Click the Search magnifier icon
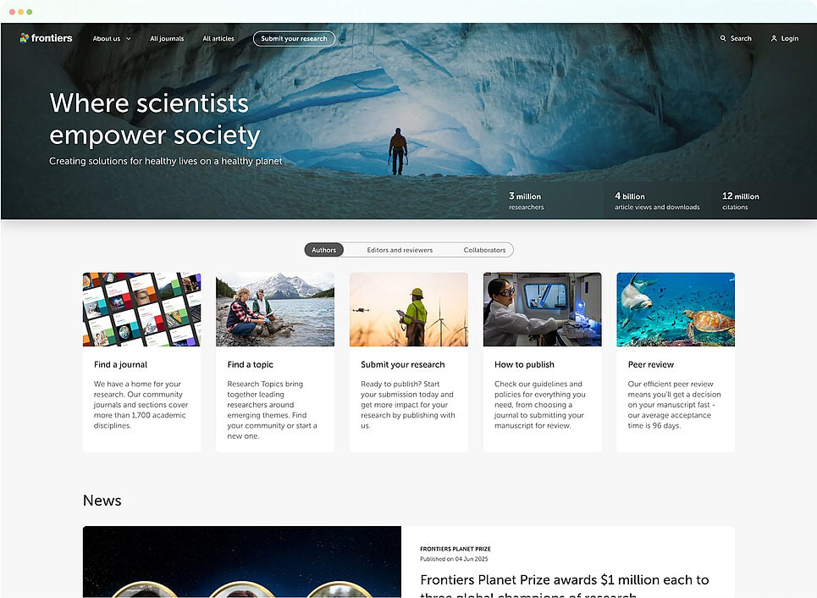Screen dimensions: 817x598 point(723,38)
